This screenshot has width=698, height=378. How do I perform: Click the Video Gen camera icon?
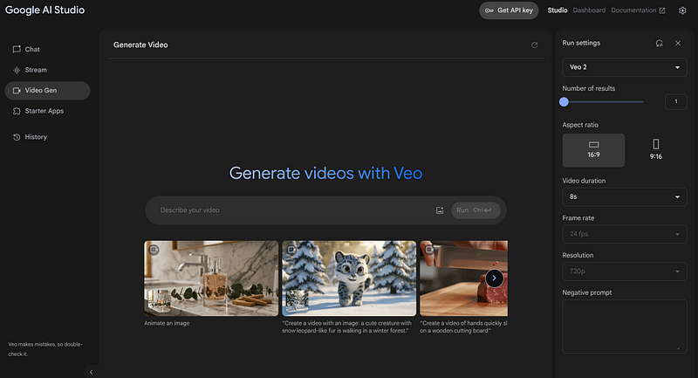click(17, 91)
